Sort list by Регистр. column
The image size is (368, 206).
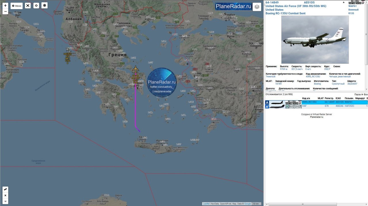pos(329,98)
